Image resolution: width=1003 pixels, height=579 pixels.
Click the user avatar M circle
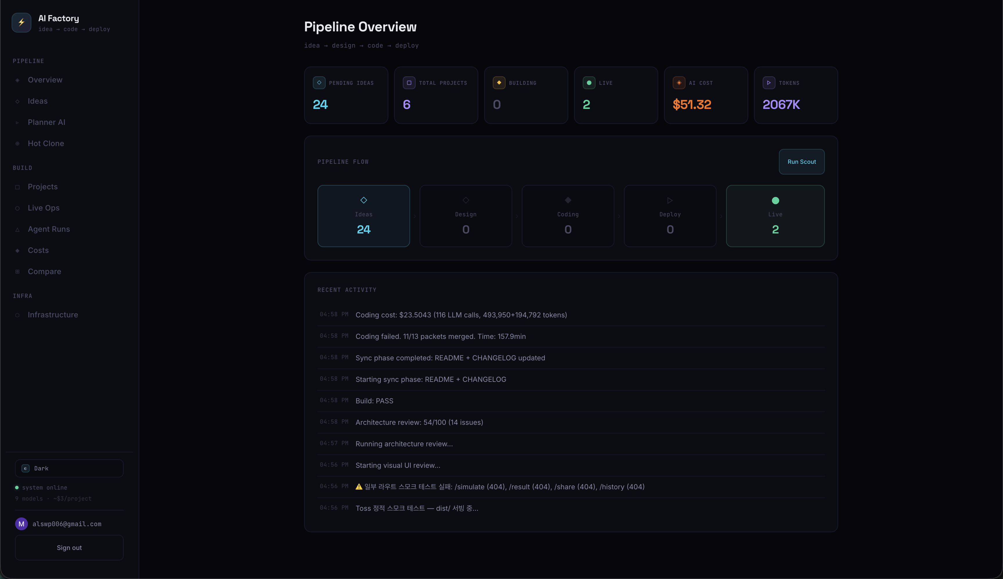point(21,524)
